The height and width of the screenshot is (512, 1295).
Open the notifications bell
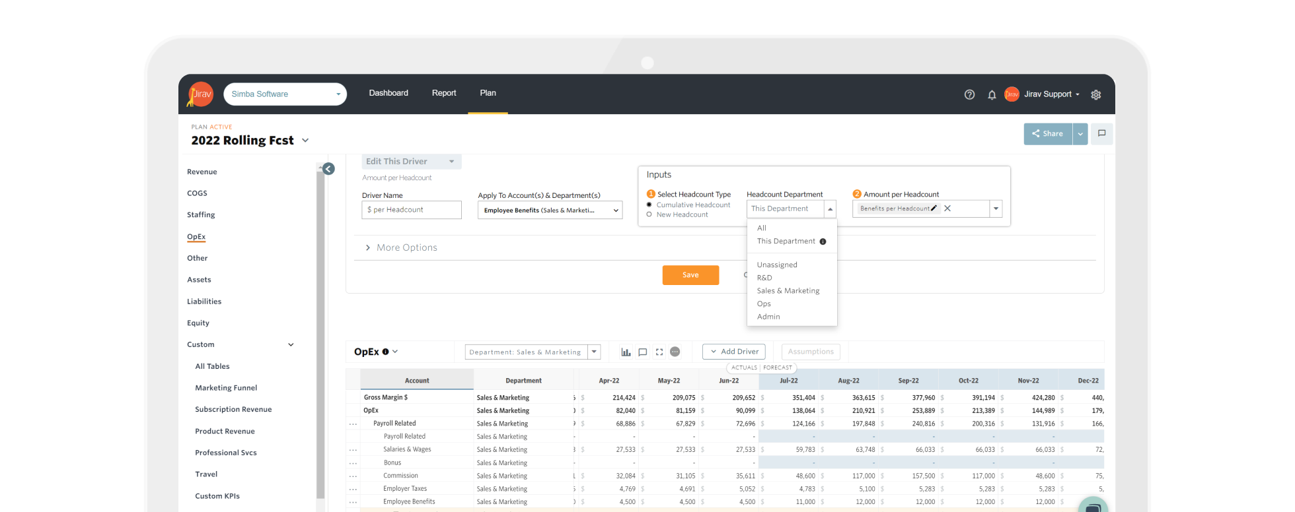992,94
